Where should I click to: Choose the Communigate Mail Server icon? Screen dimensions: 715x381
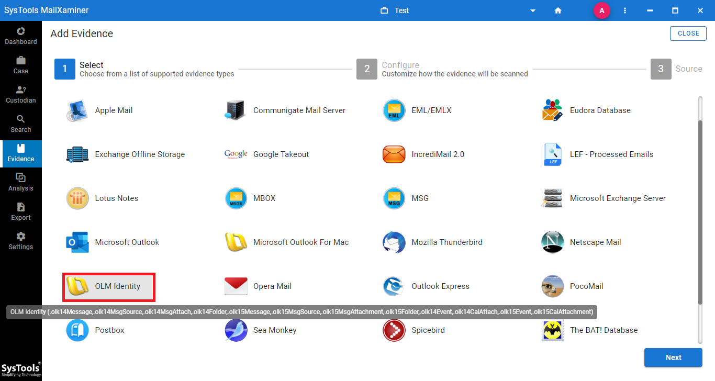236,110
